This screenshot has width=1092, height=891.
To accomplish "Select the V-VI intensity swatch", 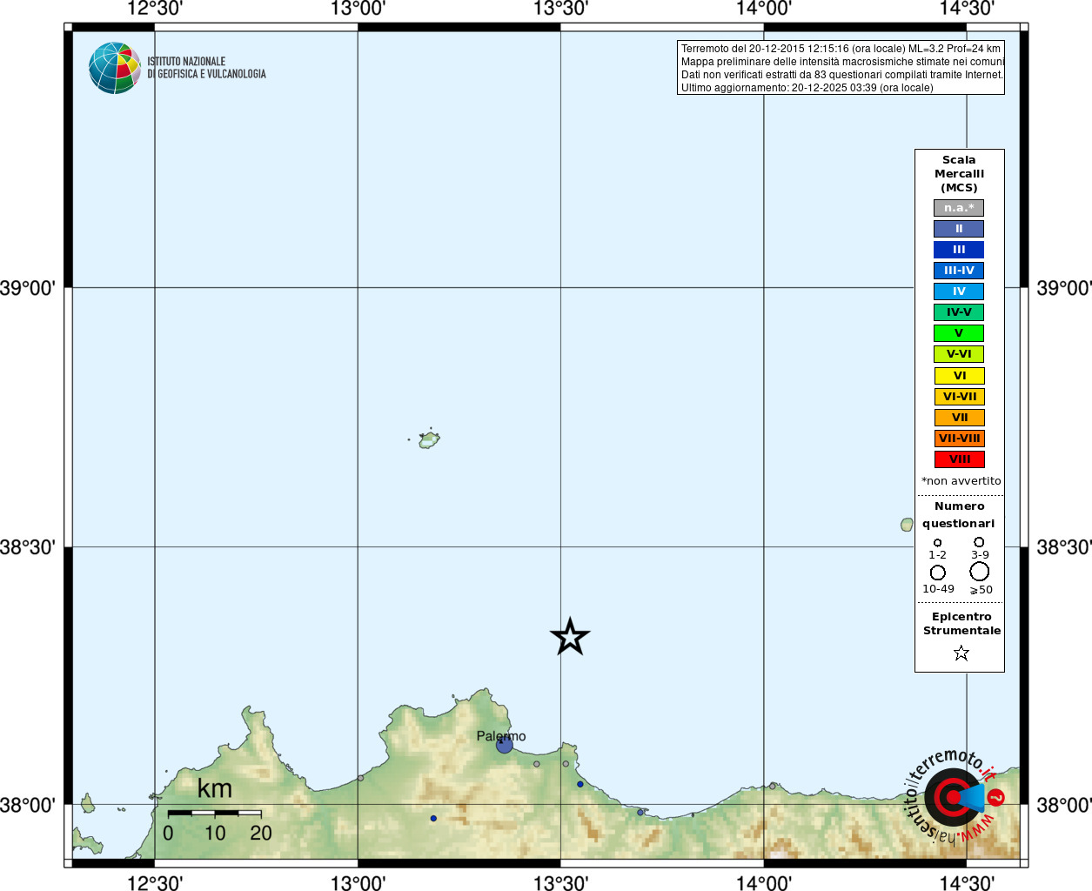I will [959, 354].
